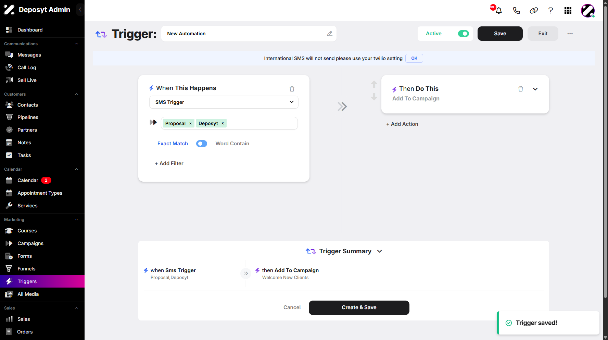Collapse the Communications section
This screenshot has width=608, height=340.
coord(77,44)
